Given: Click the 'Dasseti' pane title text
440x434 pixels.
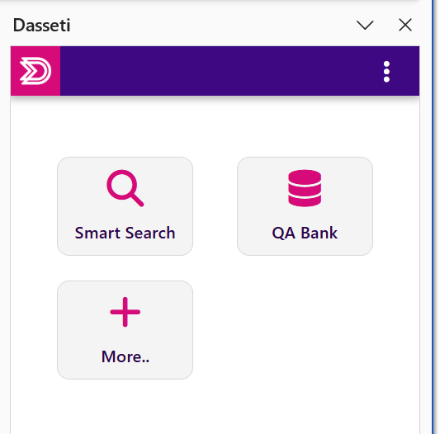Looking at the screenshot, I should [42, 26].
